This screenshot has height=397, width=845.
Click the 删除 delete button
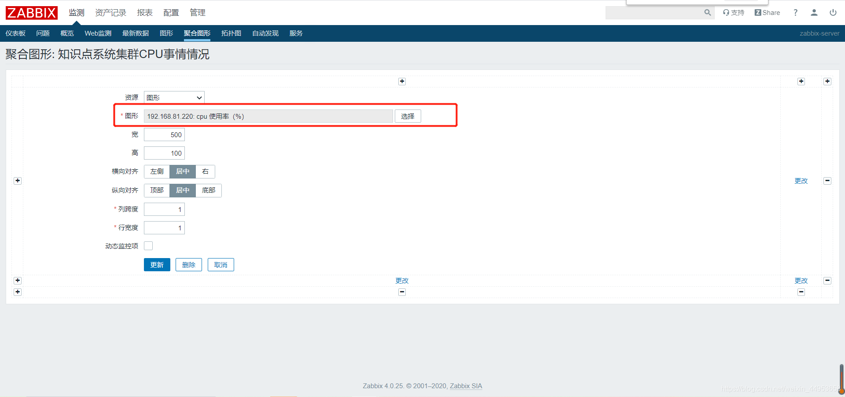[x=188, y=265]
